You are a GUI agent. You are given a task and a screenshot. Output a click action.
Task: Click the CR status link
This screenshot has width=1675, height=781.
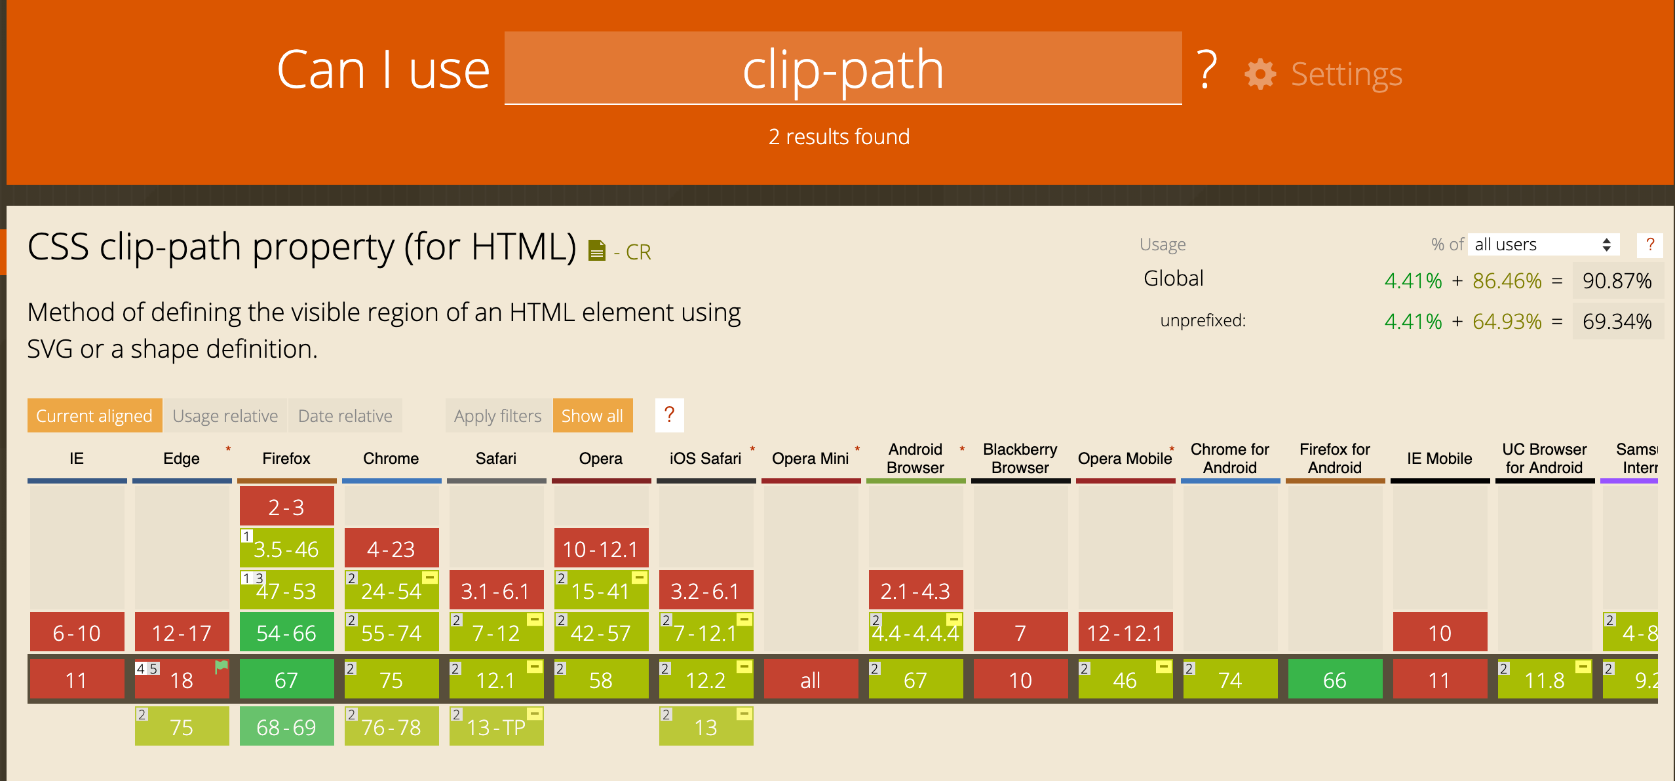[638, 252]
